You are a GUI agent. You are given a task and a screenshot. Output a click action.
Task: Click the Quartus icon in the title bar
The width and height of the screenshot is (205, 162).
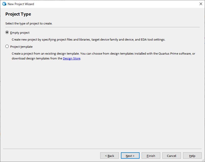(4, 4)
